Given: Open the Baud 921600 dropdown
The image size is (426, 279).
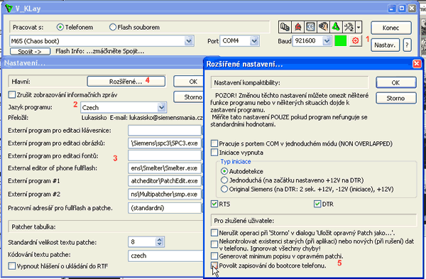Looking at the screenshot, I should tap(327, 41).
